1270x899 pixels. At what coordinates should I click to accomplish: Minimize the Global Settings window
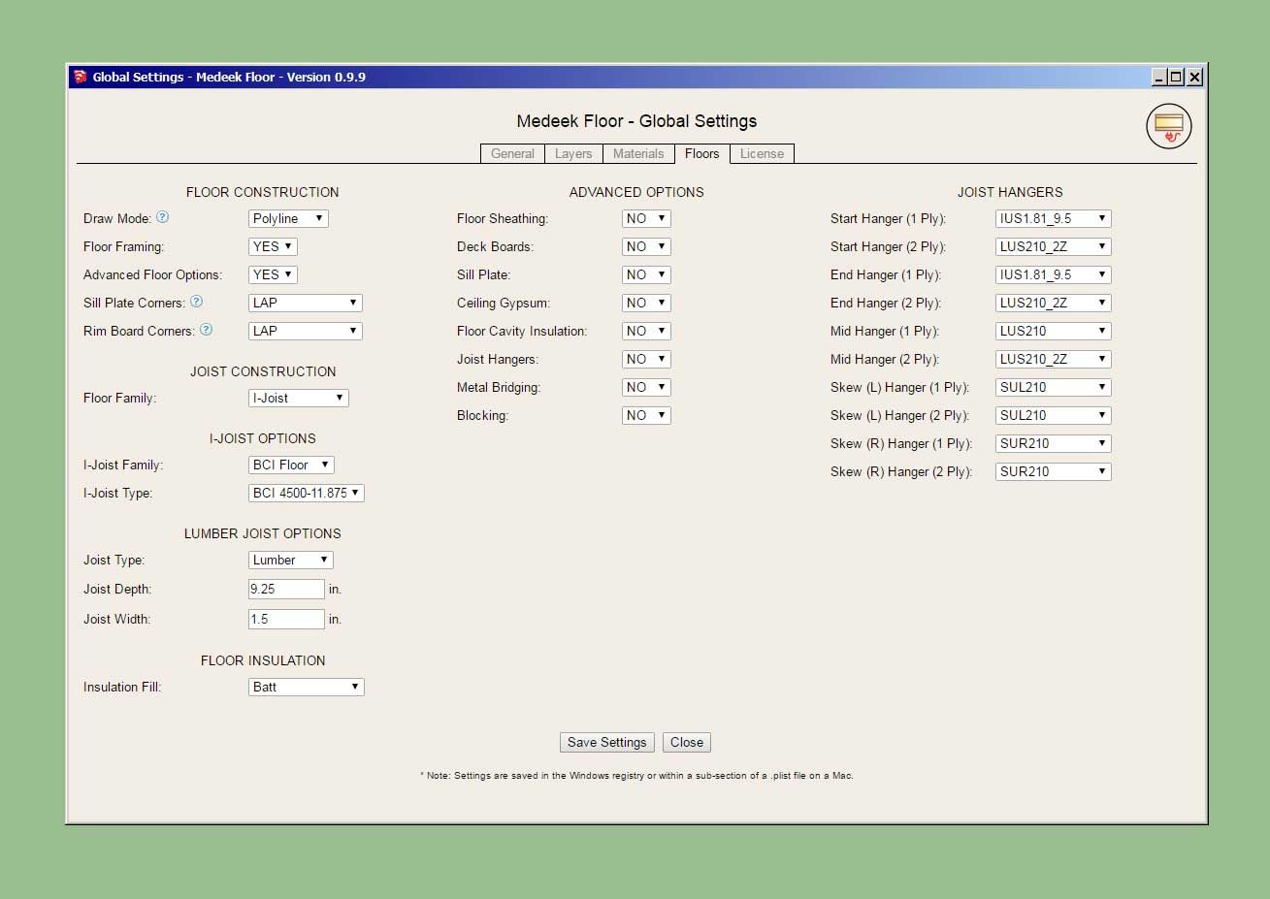[1159, 77]
